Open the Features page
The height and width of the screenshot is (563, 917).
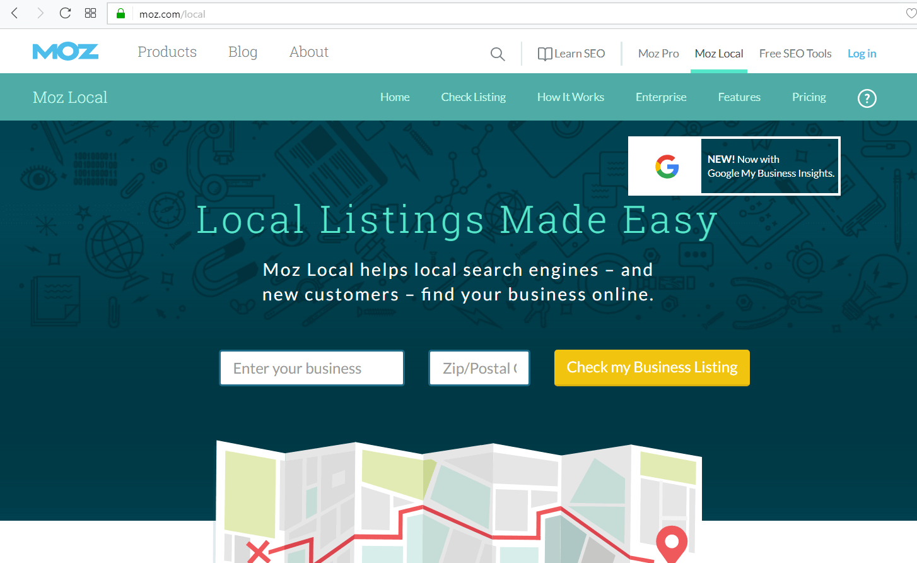click(x=739, y=97)
